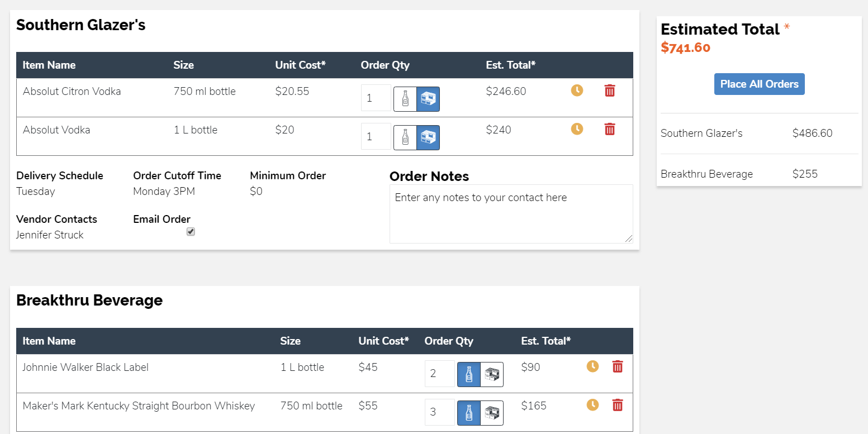
Task: Delete Johnnie Walker Black Label from the order
Action: (617, 366)
